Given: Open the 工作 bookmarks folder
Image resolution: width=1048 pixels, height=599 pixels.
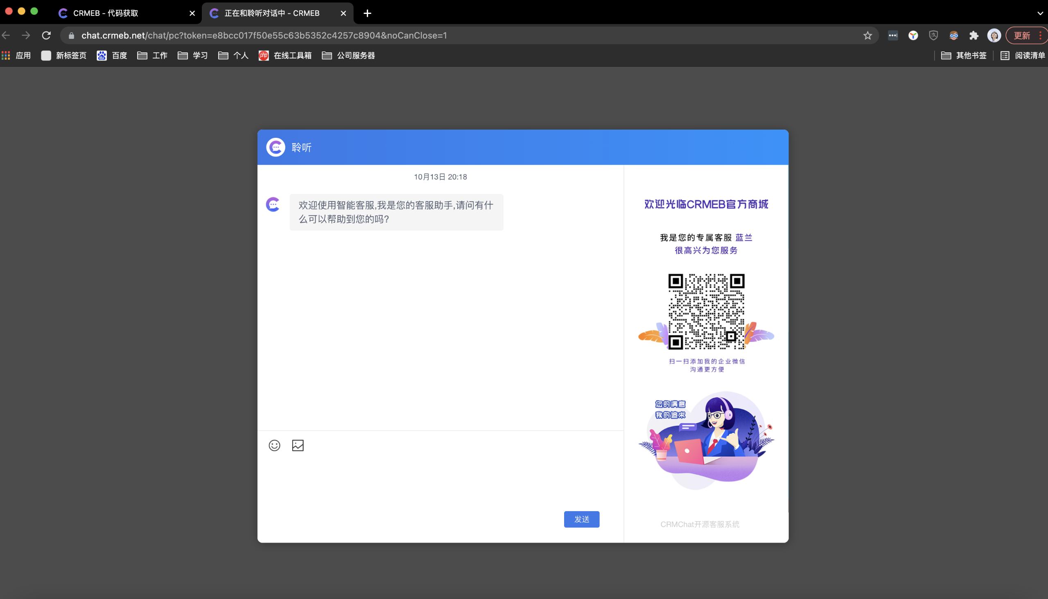Looking at the screenshot, I should pyautogui.click(x=152, y=55).
